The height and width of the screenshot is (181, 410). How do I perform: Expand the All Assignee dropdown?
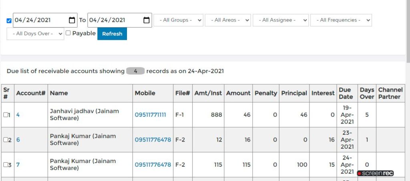pyautogui.click(x=281, y=20)
